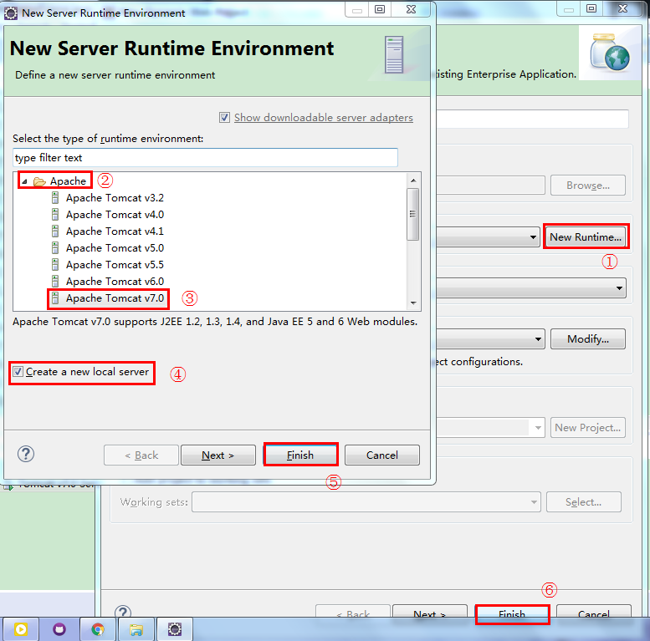
Task: Cancel the New Server Runtime dialog
Action: [x=381, y=455]
